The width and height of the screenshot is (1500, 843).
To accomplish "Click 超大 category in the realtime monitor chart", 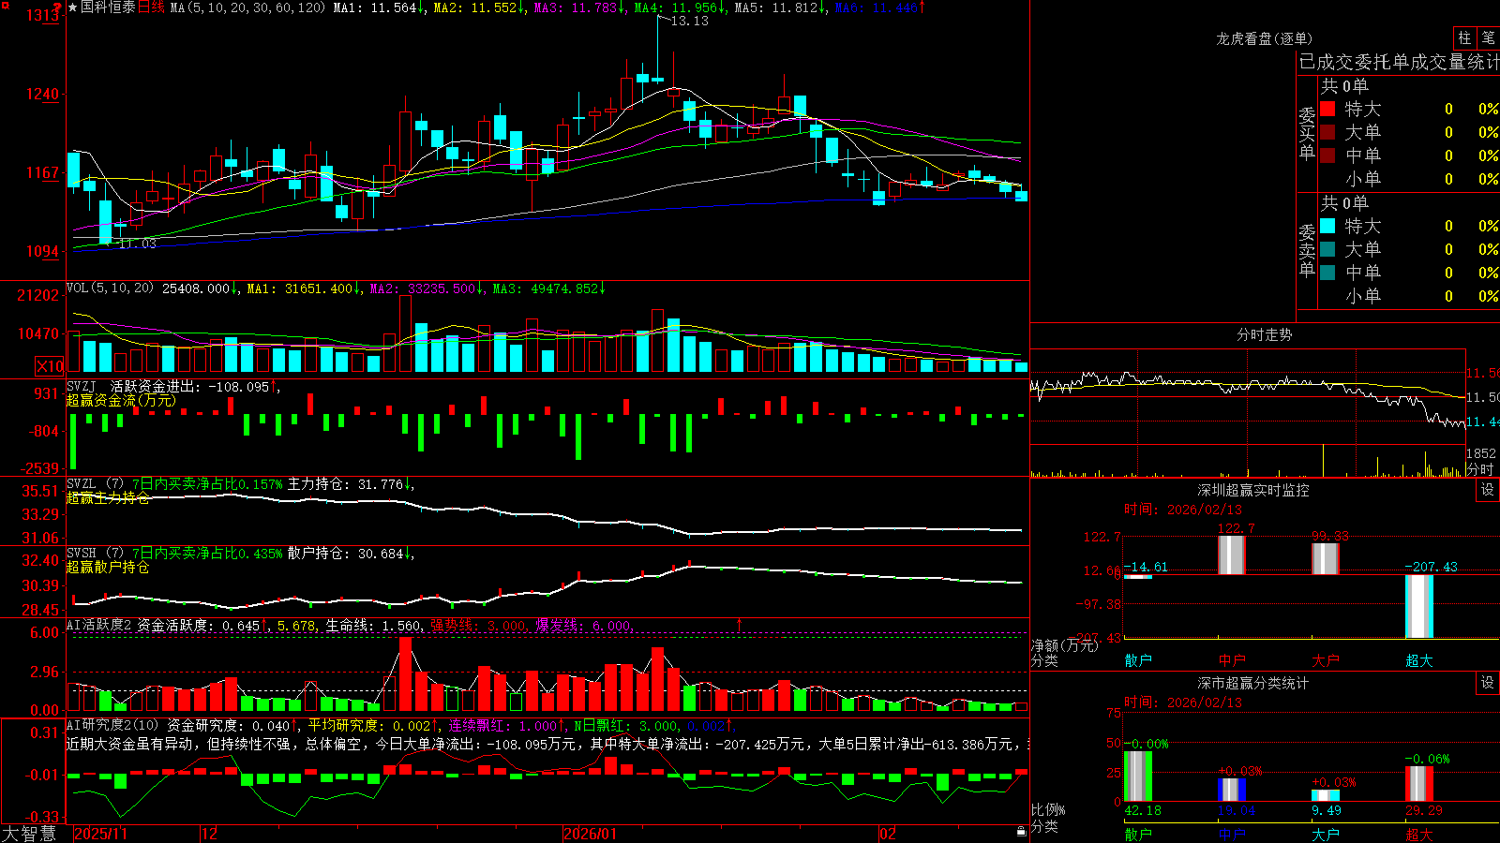I will [1419, 660].
